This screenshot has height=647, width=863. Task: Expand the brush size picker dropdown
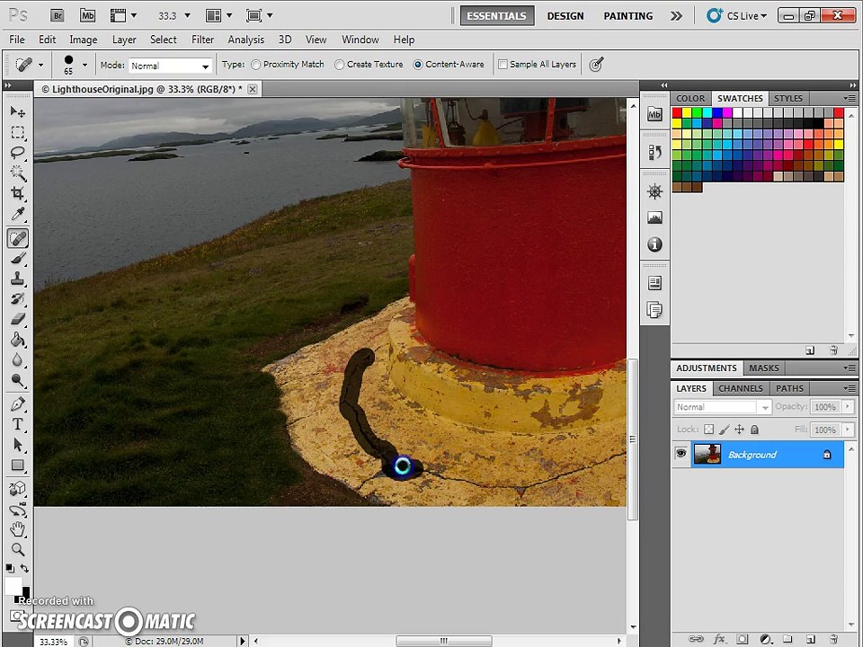[85, 65]
